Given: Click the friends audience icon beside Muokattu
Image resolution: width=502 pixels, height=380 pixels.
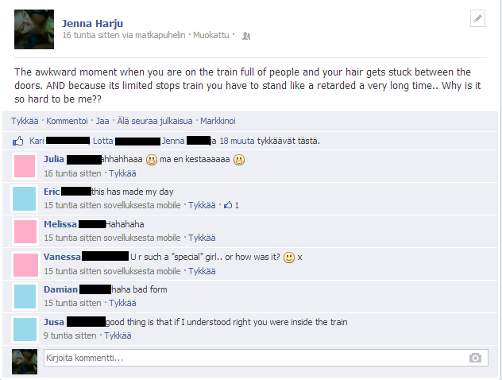Looking at the screenshot, I should 246,36.
